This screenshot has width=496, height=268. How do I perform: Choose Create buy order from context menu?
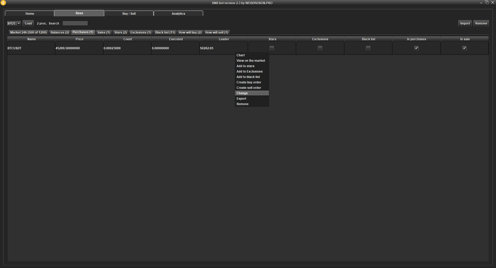[249, 82]
